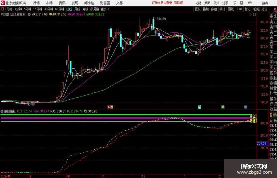The image size is (277, 178).
Task: Switch to 30分钟 period
Action: [x=49, y=9]
